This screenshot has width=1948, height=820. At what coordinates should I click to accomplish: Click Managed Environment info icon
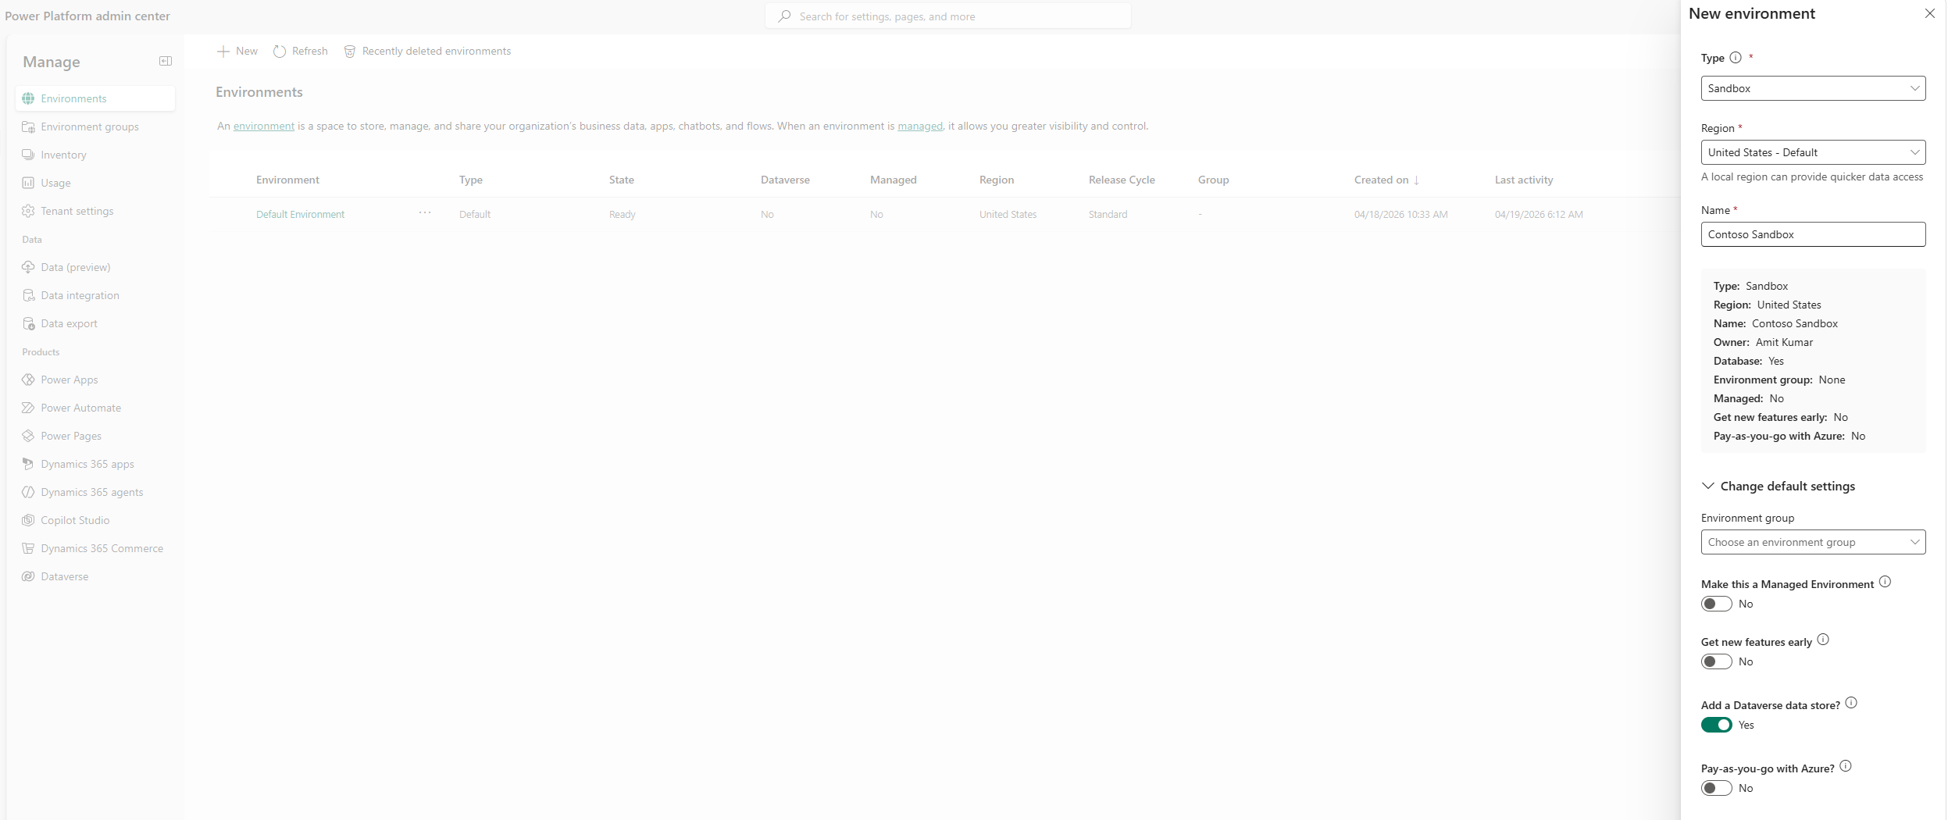[1885, 582]
